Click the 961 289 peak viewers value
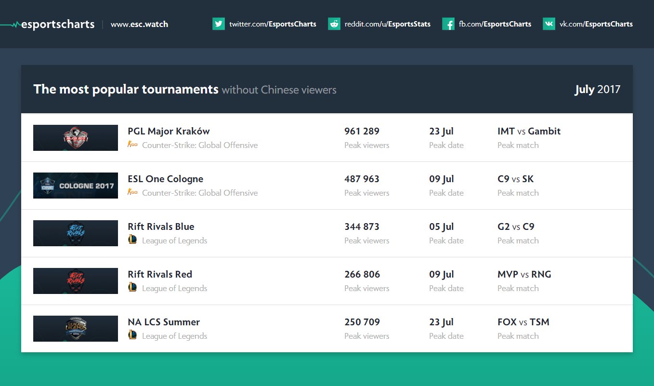Viewport: 654px width, 386px height. [x=362, y=131]
